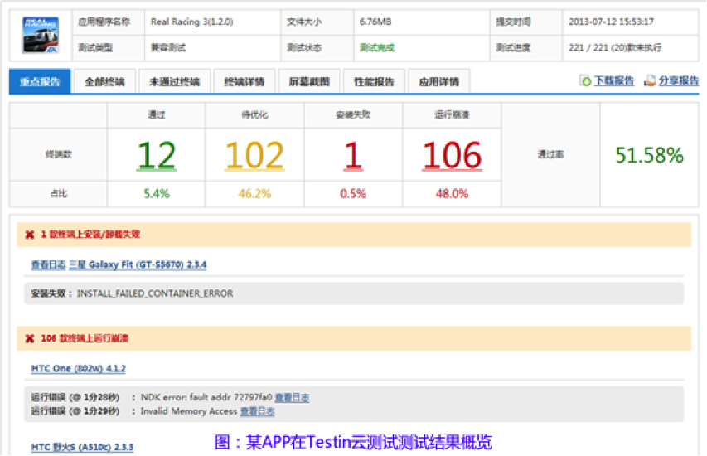
Task: Click the yellow to-optimize count 102
Action: 254,155
